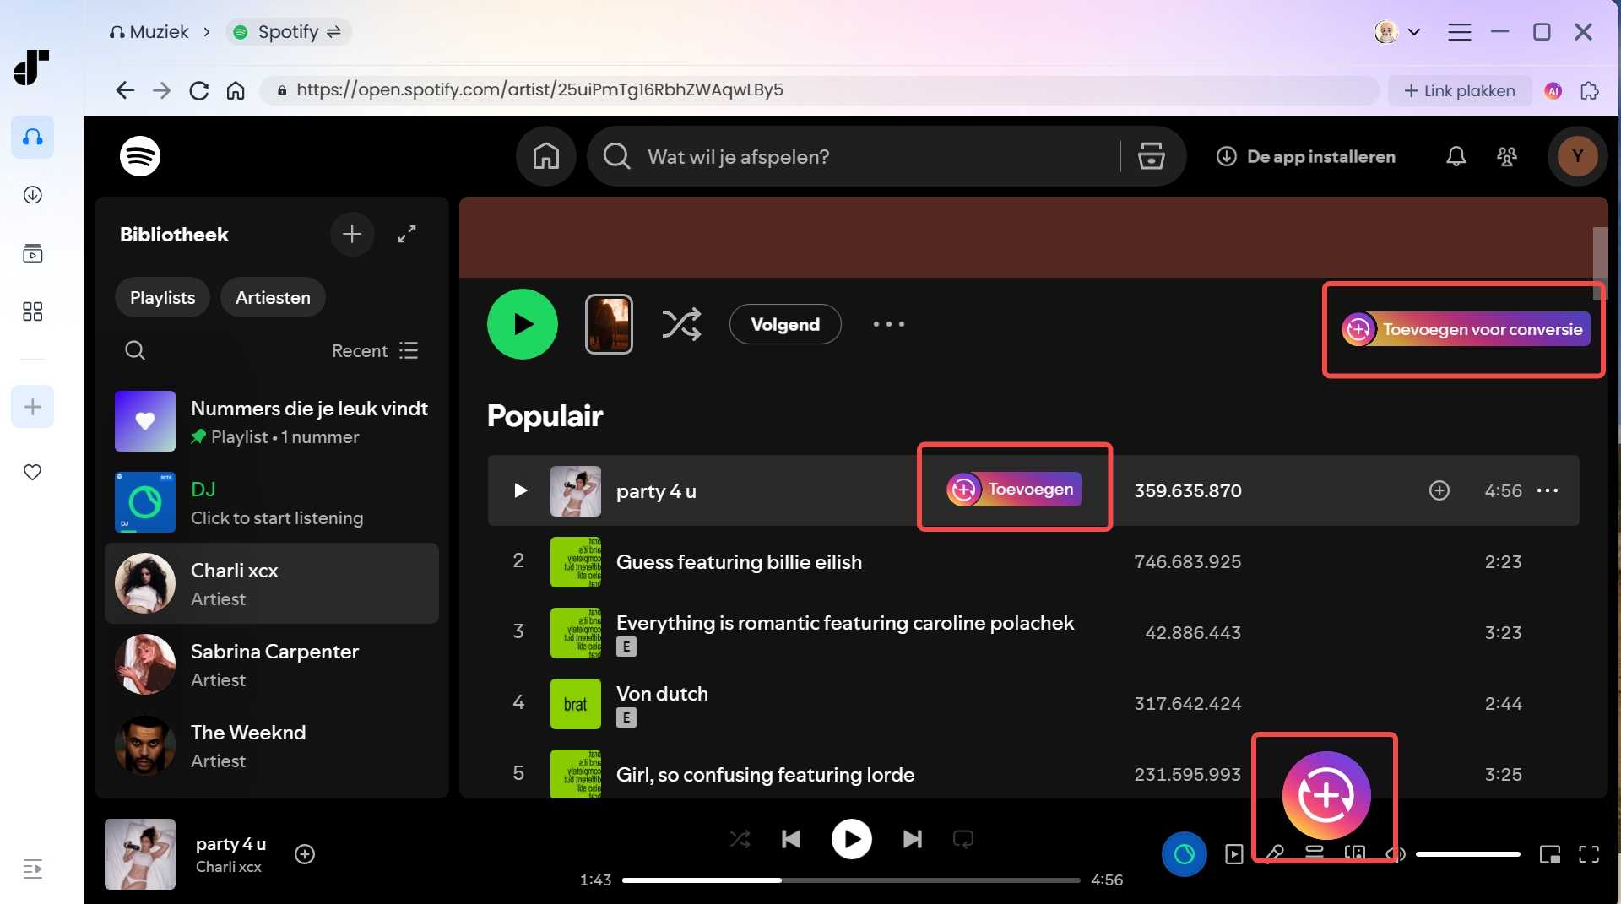Toggle the Playlists filter chip

coord(162,297)
